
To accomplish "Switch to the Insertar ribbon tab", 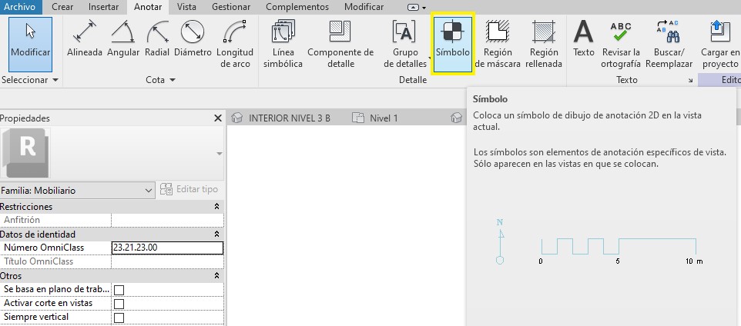I will tap(103, 7).
